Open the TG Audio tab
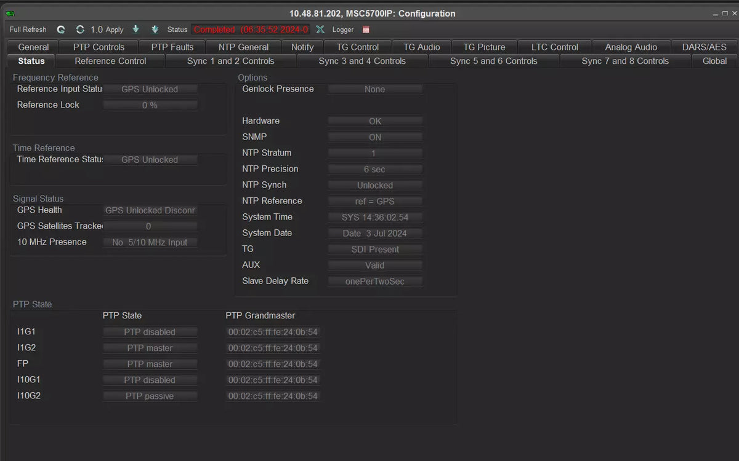 click(x=421, y=47)
